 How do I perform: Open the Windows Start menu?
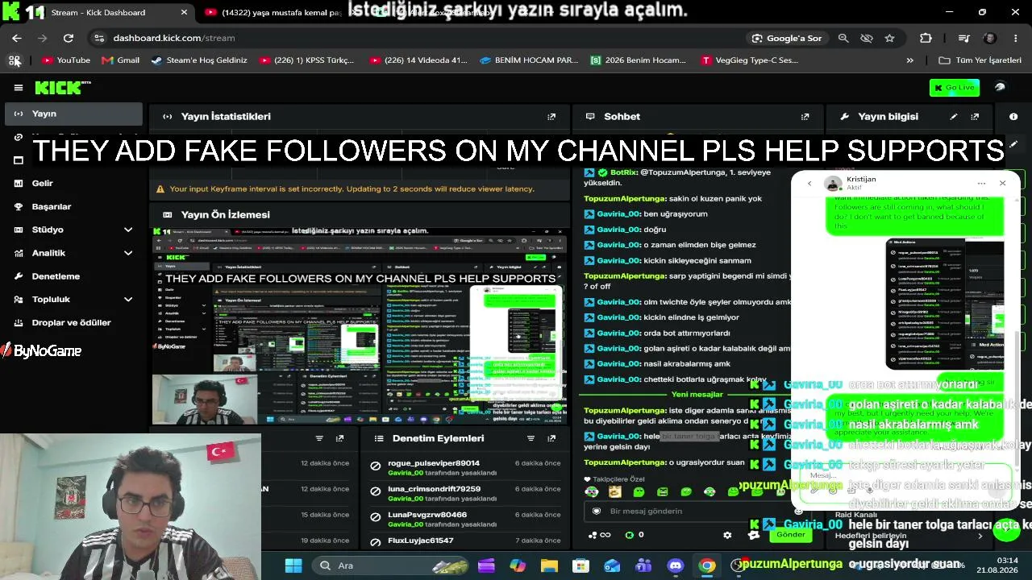pyautogui.click(x=293, y=565)
